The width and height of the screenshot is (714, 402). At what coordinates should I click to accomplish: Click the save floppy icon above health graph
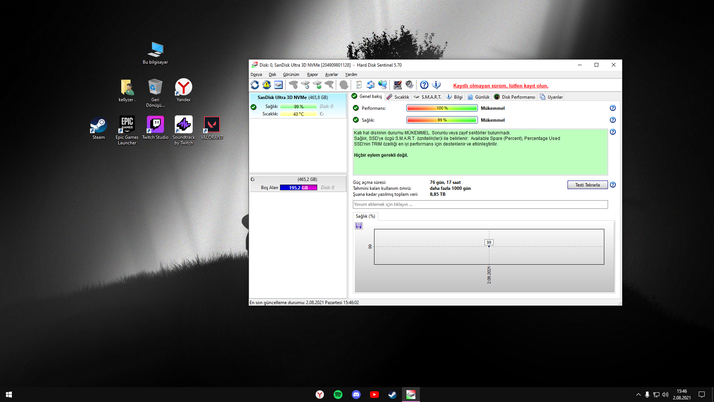(359, 226)
